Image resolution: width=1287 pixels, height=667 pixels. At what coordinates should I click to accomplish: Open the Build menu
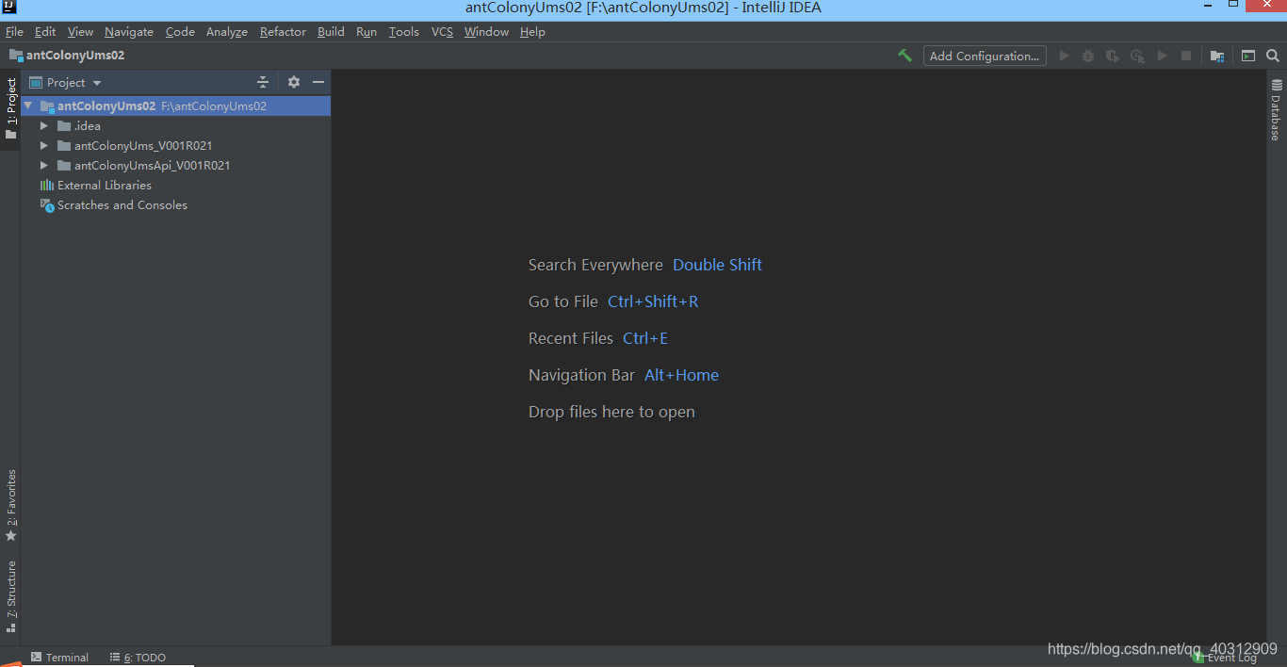[331, 32]
